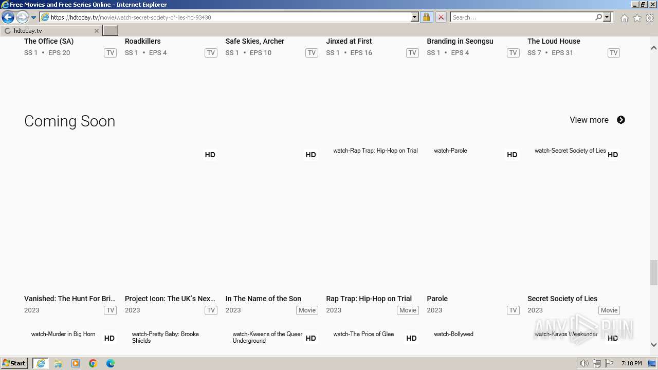
Task: Stop page loading with the X button
Action: click(x=441, y=17)
